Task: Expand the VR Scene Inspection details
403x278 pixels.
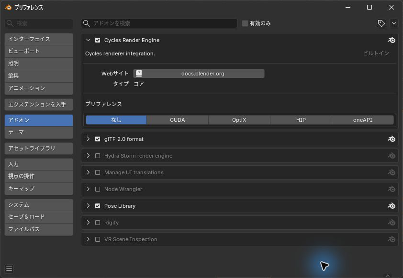Action: coord(88,239)
